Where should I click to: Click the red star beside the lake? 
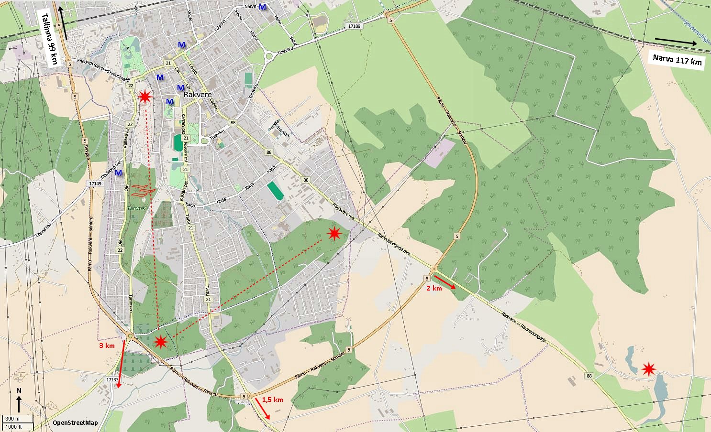(x=648, y=369)
